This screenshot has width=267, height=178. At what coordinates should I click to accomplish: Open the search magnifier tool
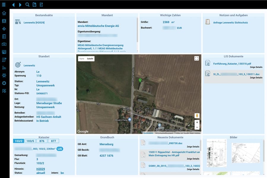point(27,4)
